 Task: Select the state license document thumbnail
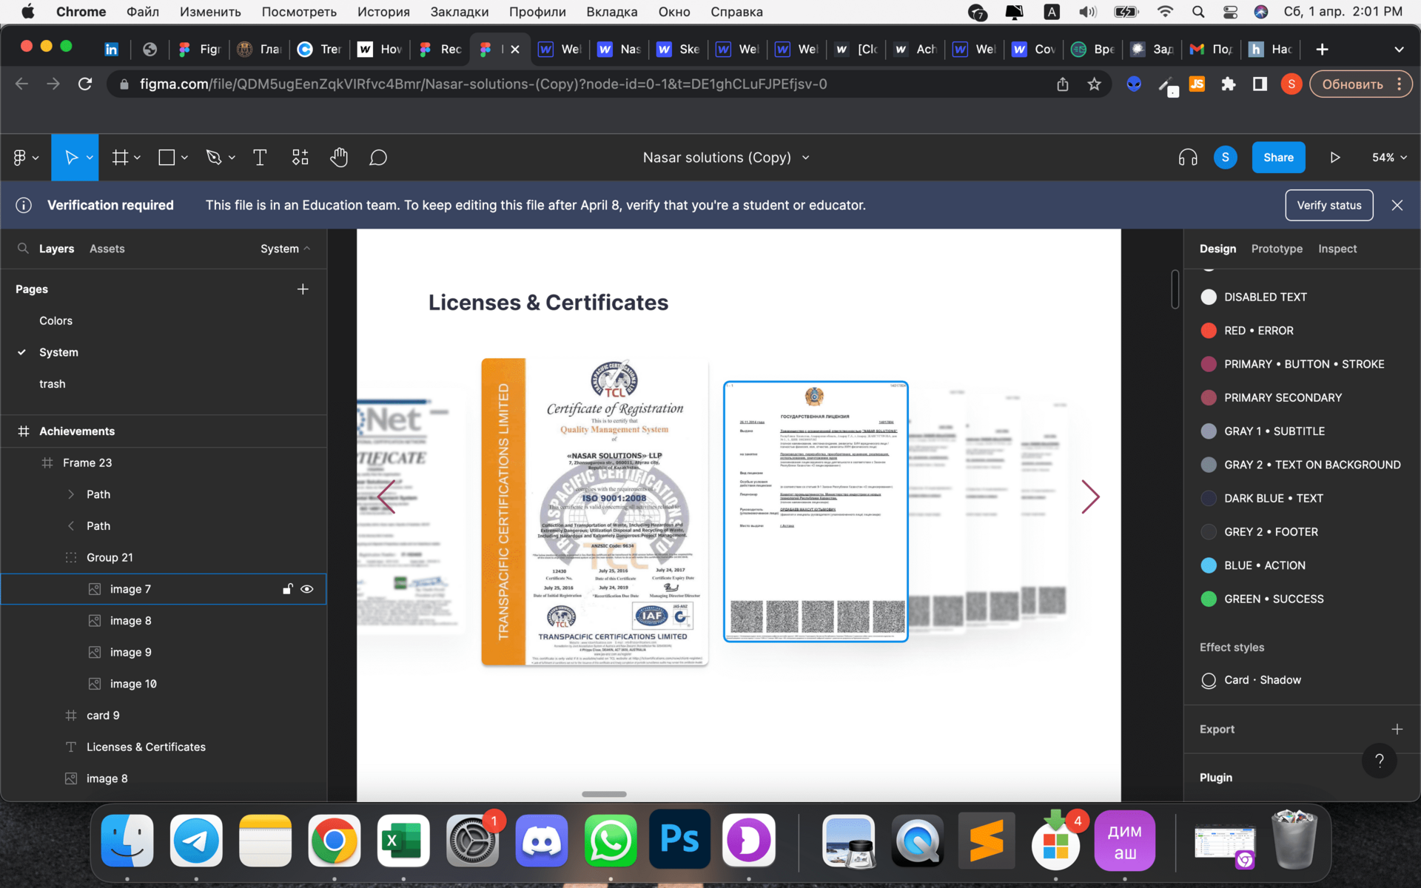click(816, 511)
